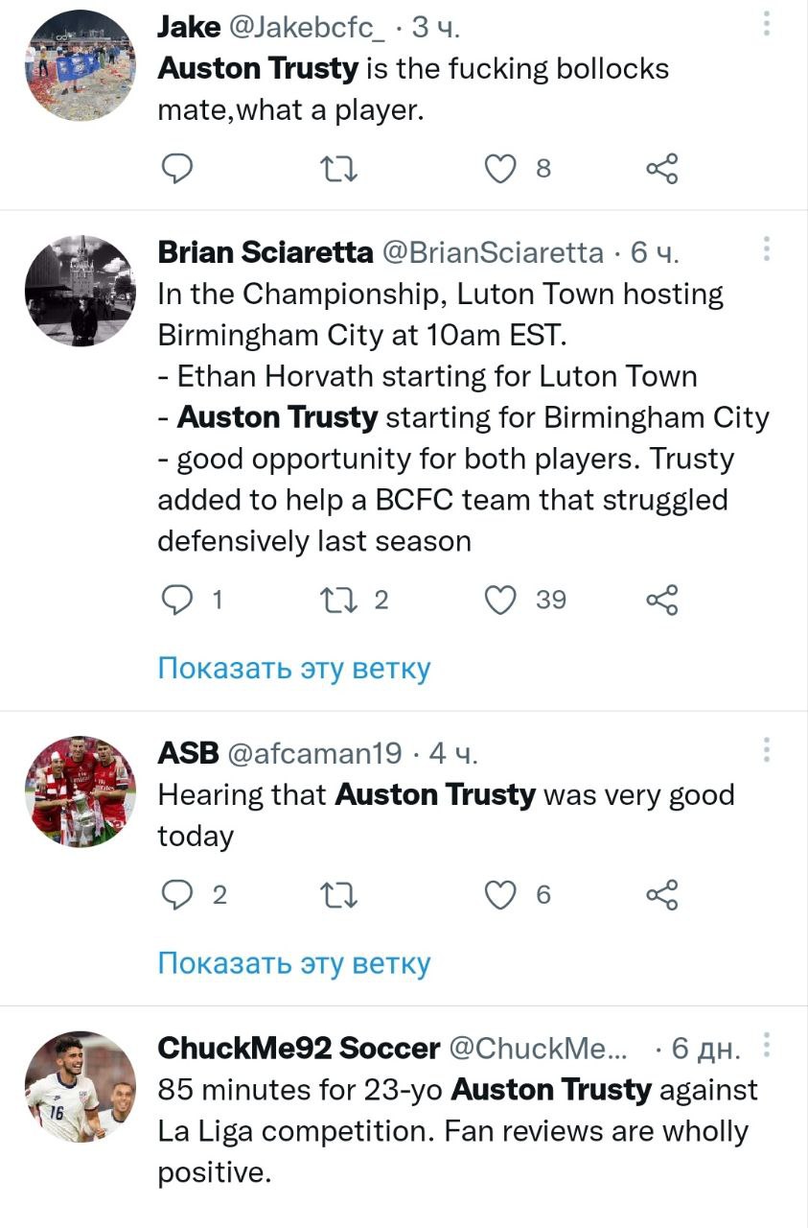The width and height of the screenshot is (808, 1228).
Task: Share ASB's tweet
Action: click(x=662, y=895)
